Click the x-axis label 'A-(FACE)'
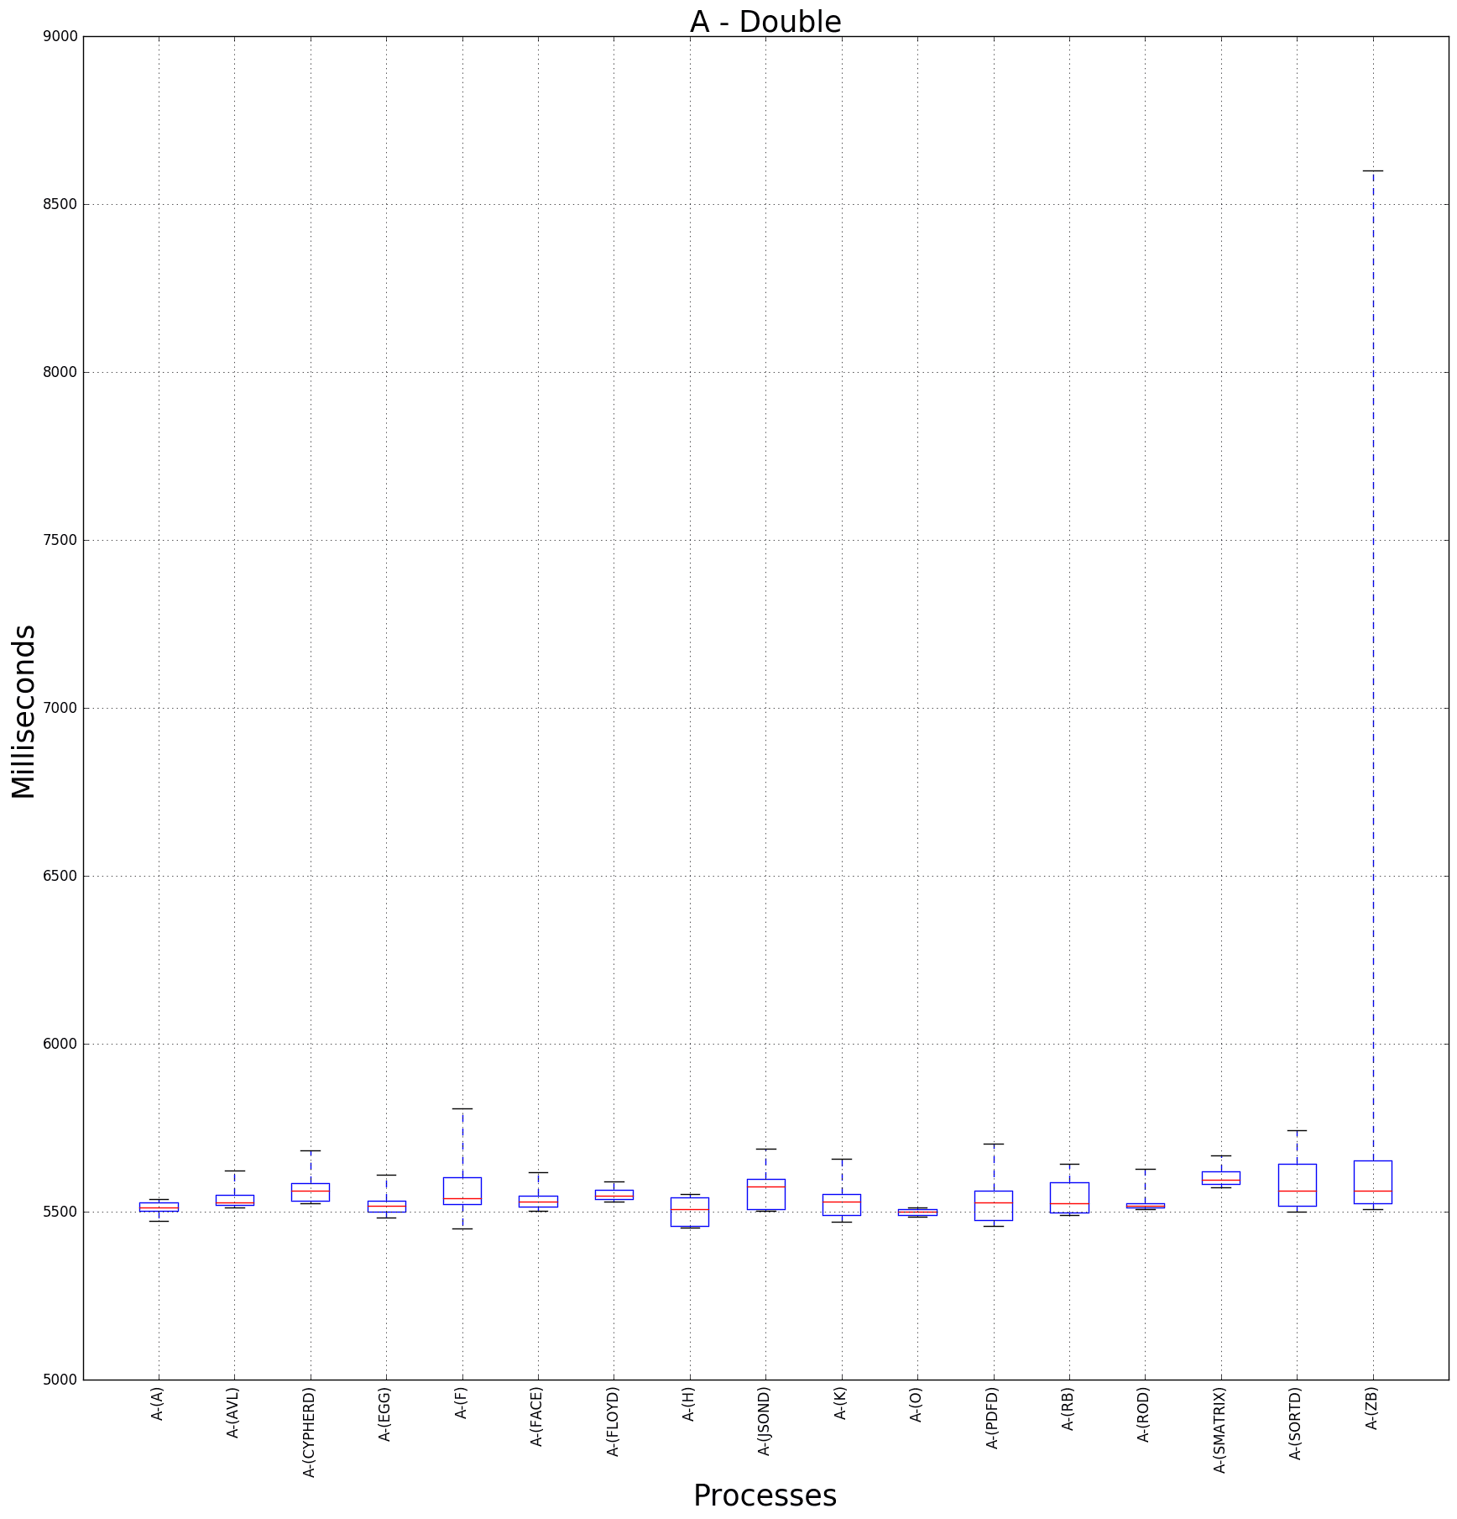 click(x=537, y=1416)
